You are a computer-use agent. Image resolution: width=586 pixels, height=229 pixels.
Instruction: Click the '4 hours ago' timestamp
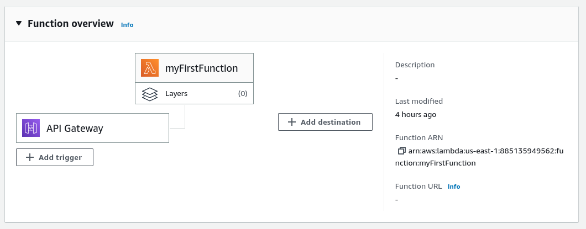coord(415,115)
